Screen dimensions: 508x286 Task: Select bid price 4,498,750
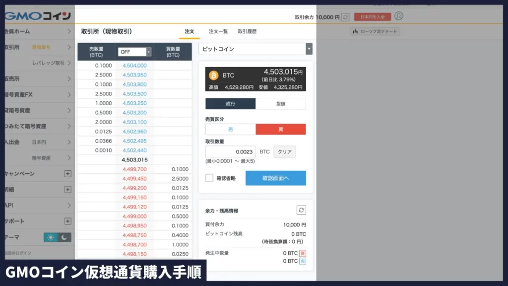click(x=134, y=235)
